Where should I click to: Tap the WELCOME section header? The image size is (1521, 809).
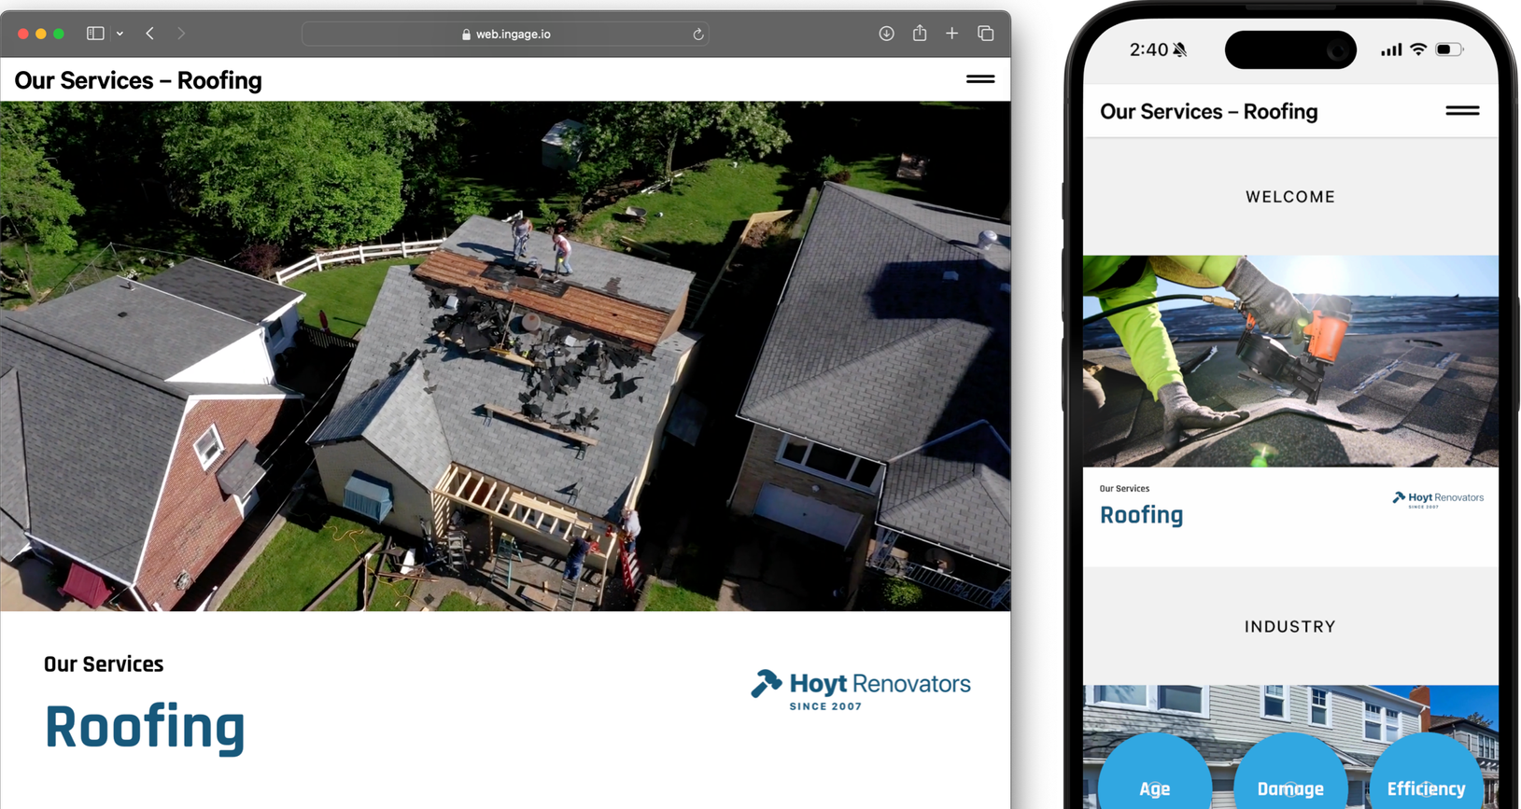pos(1290,197)
